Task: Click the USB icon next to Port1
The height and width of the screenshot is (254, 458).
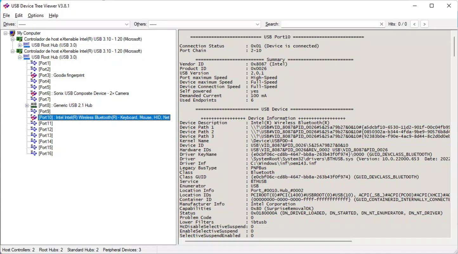Action: pos(34,63)
